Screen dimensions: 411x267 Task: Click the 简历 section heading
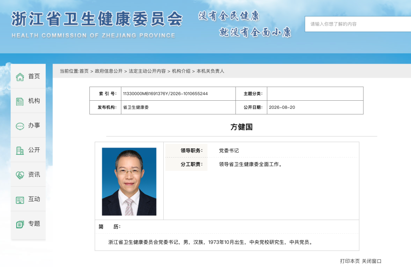click(x=110, y=227)
